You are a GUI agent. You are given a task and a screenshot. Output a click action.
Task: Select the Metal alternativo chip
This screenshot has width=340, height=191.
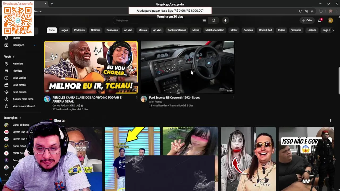(x=215, y=30)
